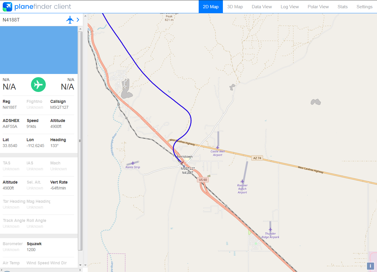The image size is (377, 272).
Task: Click the green circular airplane icon
Action: (x=38, y=85)
